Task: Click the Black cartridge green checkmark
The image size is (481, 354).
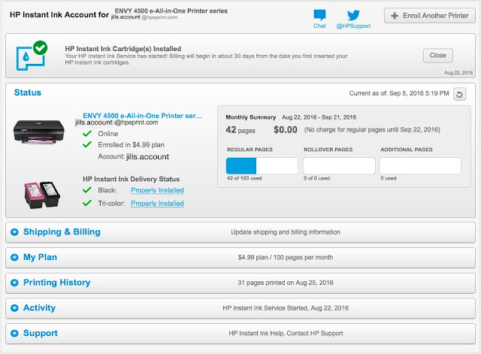Action: [87, 190]
